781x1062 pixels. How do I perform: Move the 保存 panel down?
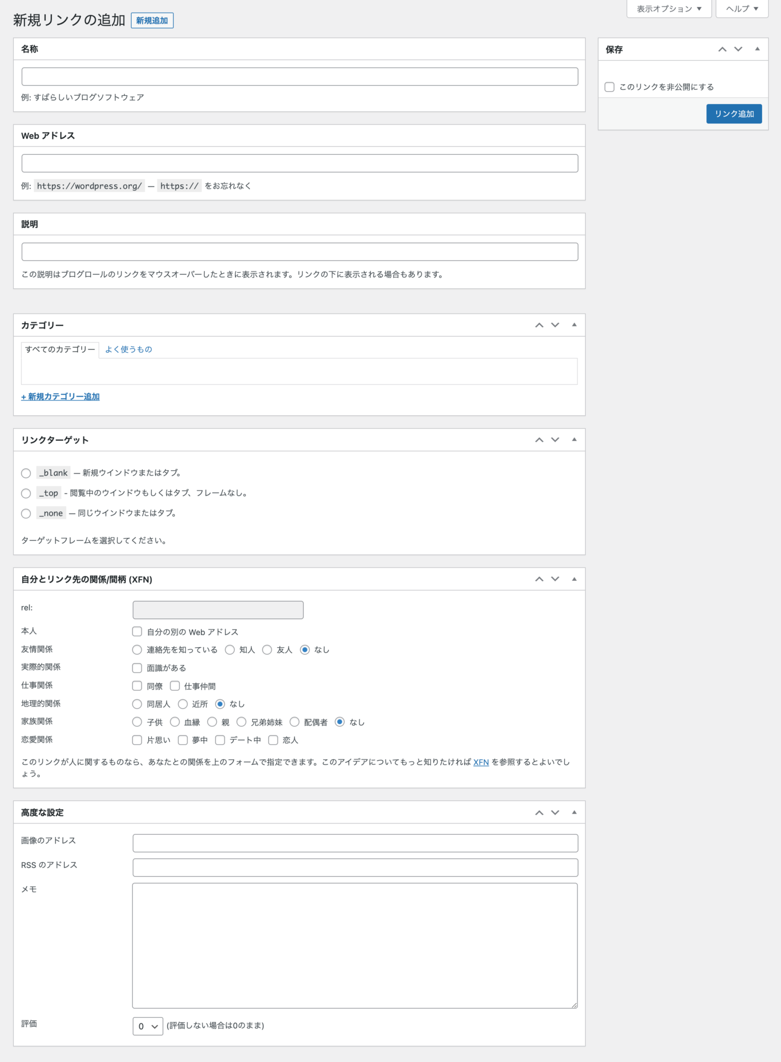(x=738, y=49)
